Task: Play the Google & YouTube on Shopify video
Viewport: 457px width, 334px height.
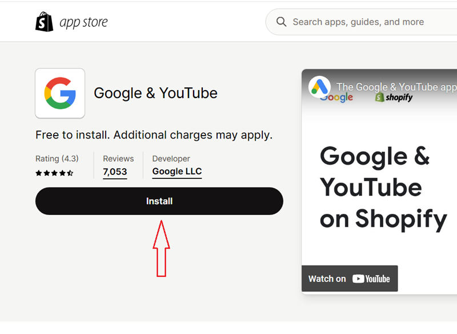Action: [379, 182]
